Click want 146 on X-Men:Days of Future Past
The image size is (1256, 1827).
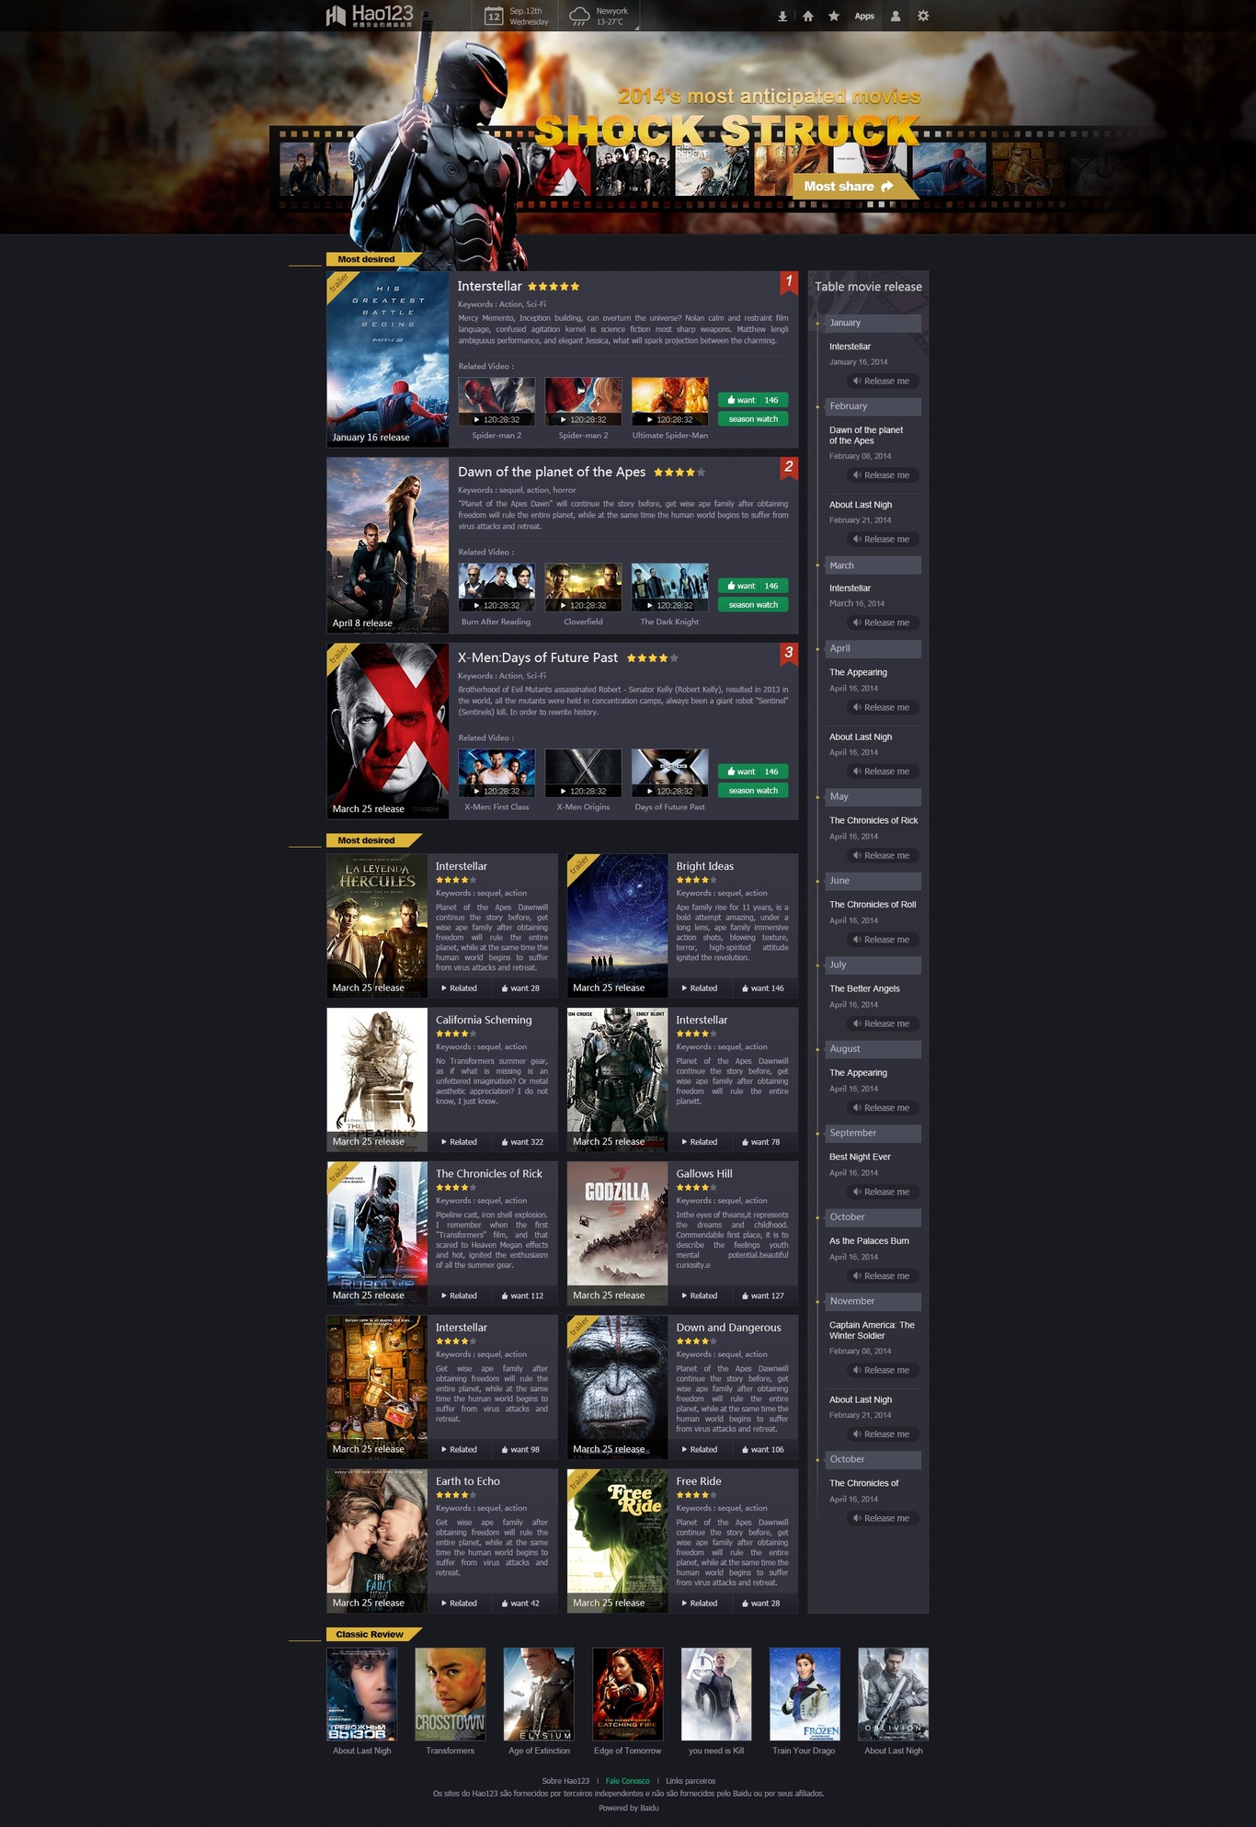click(x=753, y=771)
